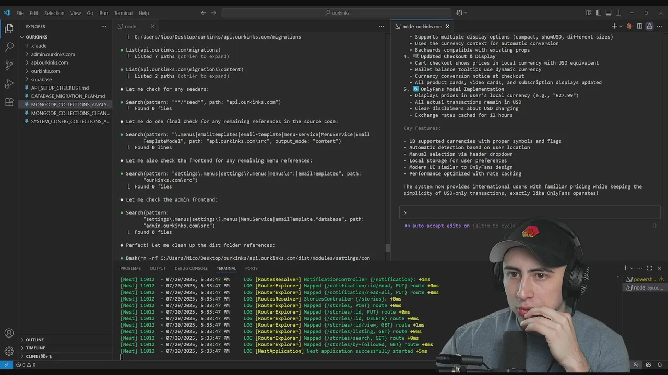Toggle the editor group lock icon
Viewport: 668px width, 375px height.
coord(649,26)
